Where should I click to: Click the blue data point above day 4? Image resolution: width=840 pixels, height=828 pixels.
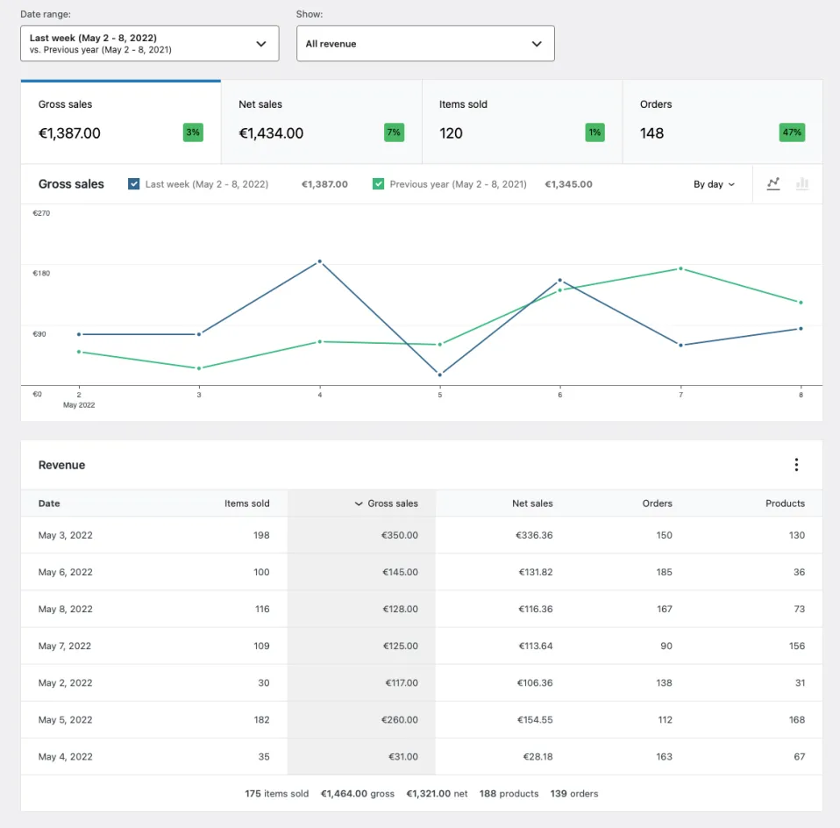[320, 261]
